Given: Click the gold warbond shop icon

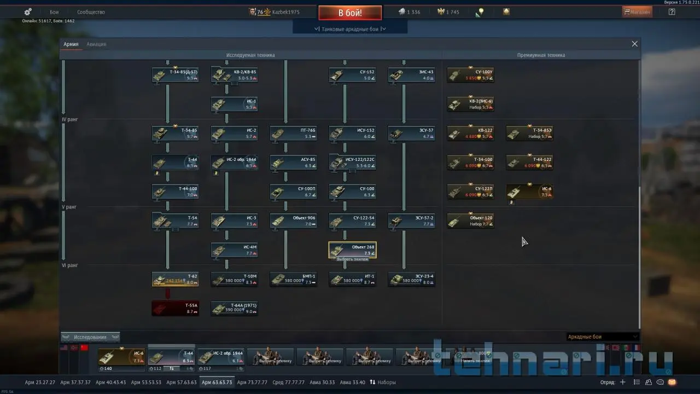Looking at the screenshot, I should [506, 11].
